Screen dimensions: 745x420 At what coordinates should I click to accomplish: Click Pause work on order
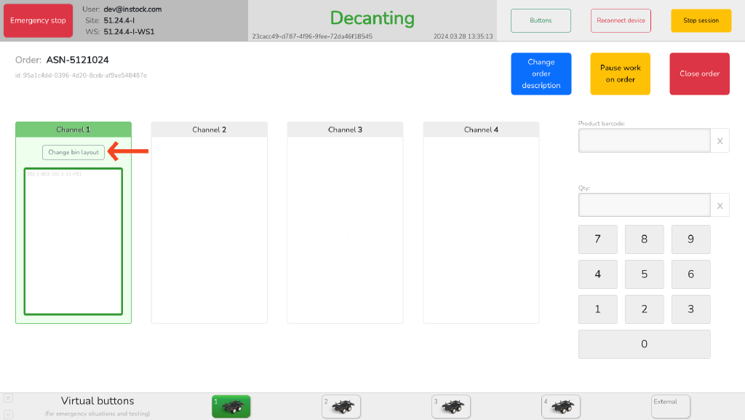pyautogui.click(x=620, y=74)
